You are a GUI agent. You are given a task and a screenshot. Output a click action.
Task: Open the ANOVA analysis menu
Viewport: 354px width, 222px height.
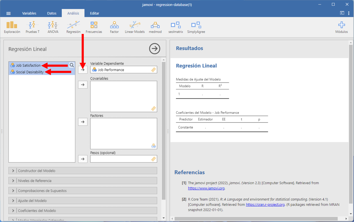pos(53,27)
